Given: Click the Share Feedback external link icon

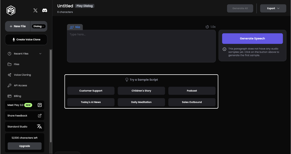Looking at the screenshot, I should pyautogui.click(x=40, y=116).
